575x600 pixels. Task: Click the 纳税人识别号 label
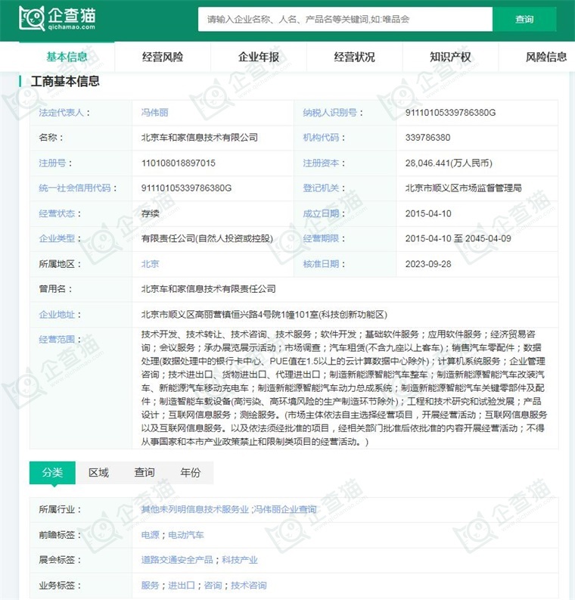pos(330,113)
